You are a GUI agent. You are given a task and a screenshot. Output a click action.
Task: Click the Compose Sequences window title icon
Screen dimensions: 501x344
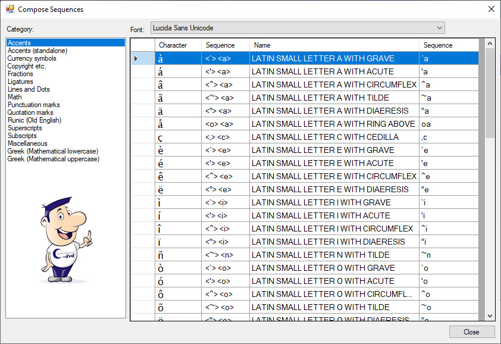(10, 10)
